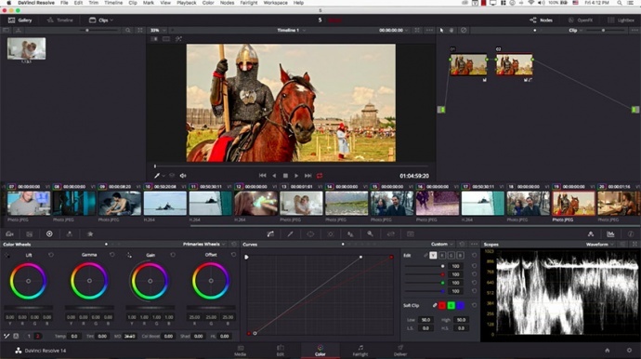Switch to the Media page tab
Image resolution: width=641 pixels, height=359 pixels.
(x=240, y=351)
